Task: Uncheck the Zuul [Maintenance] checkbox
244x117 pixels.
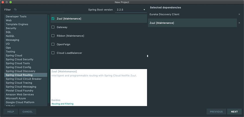Action: tap(53, 19)
